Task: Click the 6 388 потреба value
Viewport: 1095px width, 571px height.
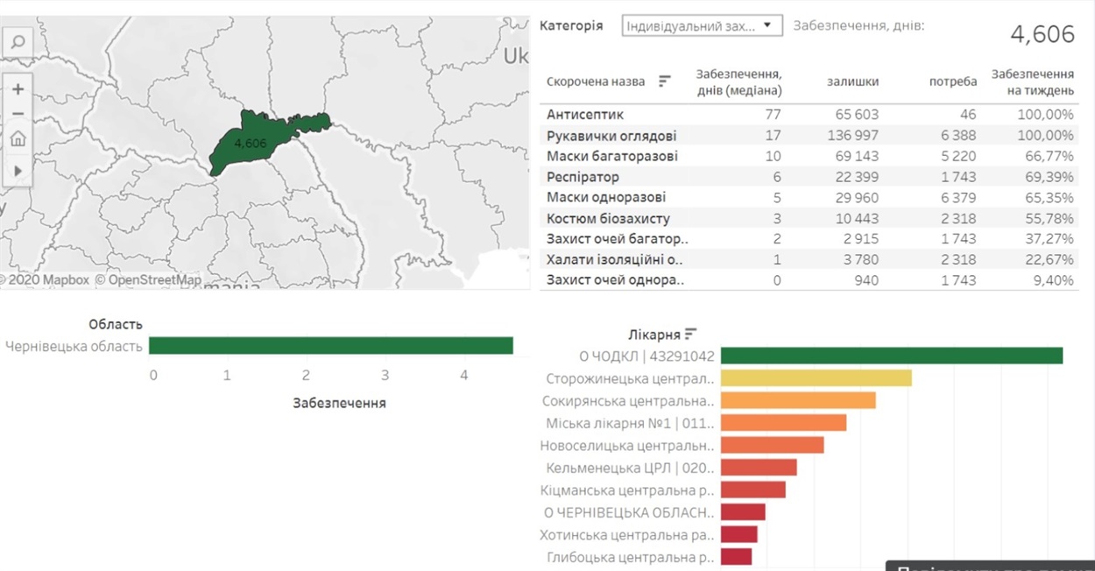Action: (957, 136)
